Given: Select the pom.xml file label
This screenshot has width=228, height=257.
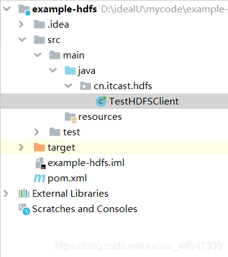Looking at the screenshot, I should click(x=67, y=178).
